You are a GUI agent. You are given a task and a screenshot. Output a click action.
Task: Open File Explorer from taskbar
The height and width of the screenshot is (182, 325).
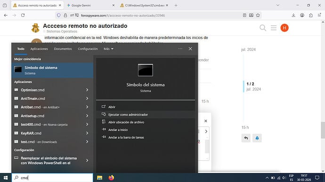coord(100,178)
